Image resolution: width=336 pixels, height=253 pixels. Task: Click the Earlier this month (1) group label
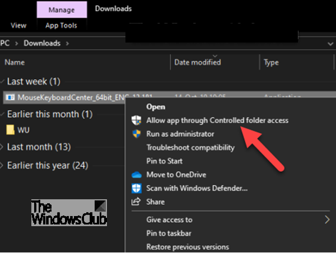click(x=50, y=114)
